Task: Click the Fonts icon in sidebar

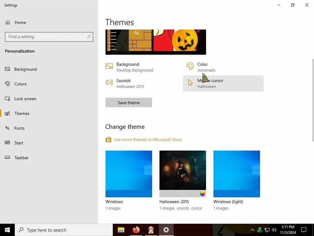Action: [7, 128]
